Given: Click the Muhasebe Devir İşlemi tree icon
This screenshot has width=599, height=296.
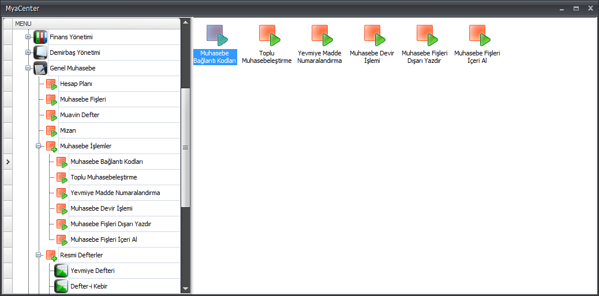Looking at the screenshot, I should coord(62,208).
